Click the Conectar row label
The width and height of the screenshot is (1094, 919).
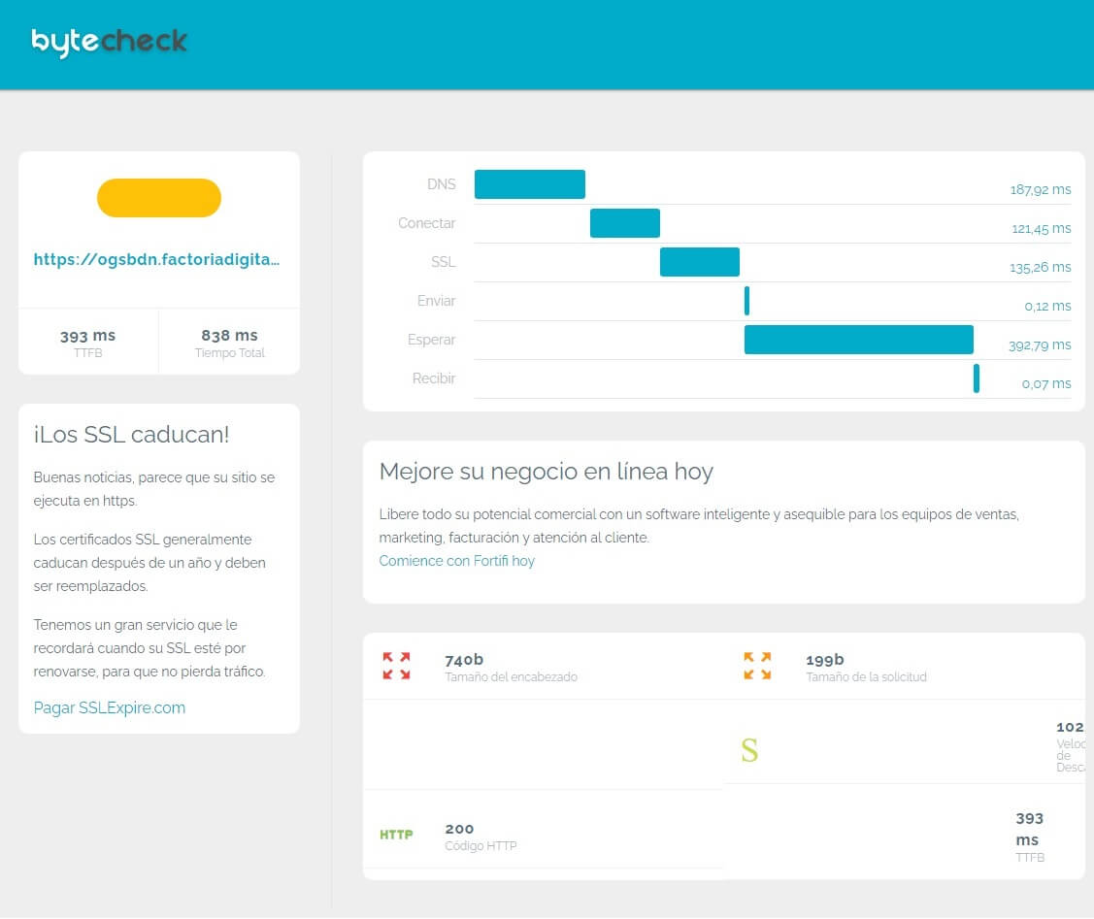click(426, 223)
